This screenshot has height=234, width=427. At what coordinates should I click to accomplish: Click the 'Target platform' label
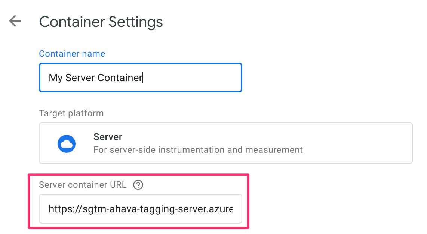click(71, 113)
